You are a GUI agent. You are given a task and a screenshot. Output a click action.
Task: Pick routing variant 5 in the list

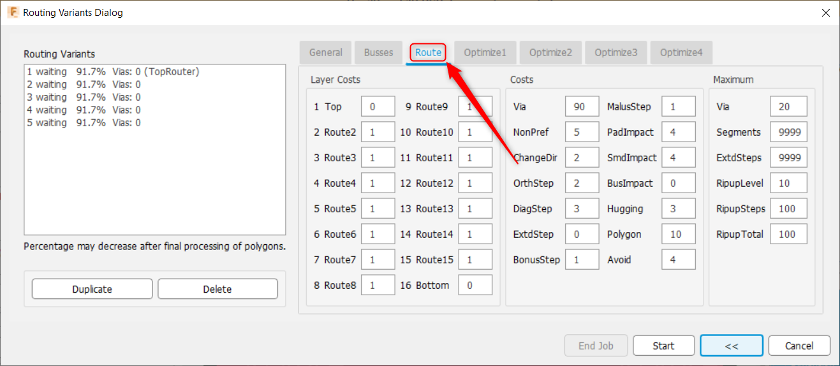(84, 123)
